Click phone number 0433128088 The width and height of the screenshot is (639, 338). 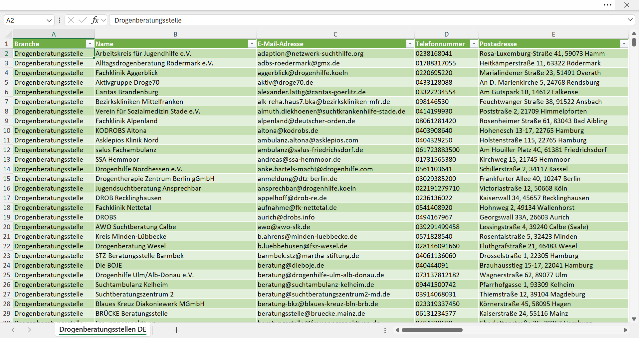(x=446, y=82)
